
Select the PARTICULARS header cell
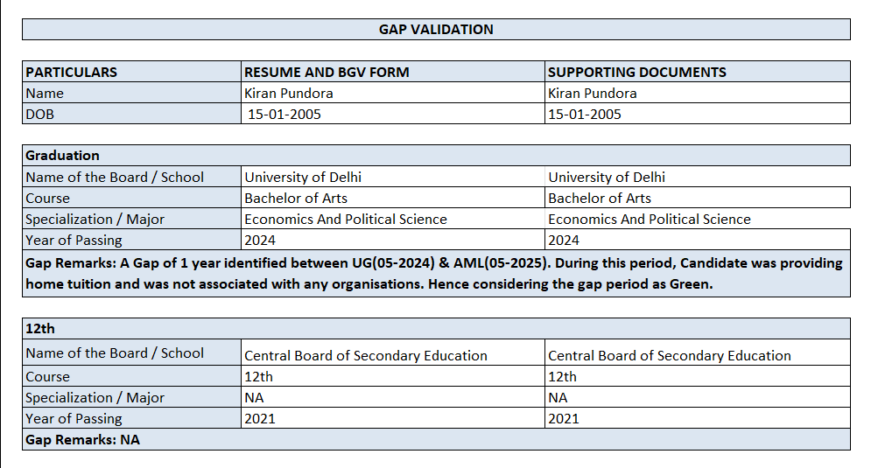(x=71, y=72)
